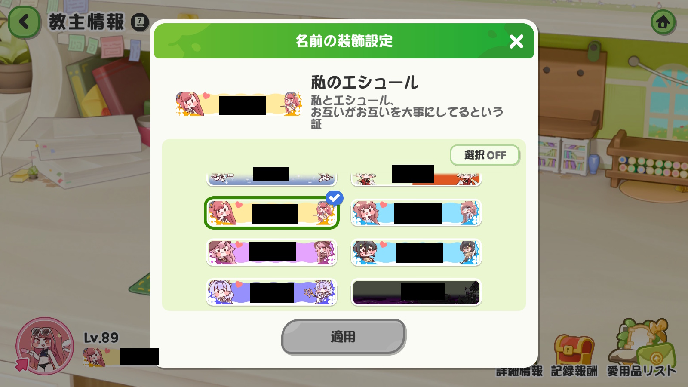Select the dark black-purple name frame
The image size is (688, 387).
[416, 292]
